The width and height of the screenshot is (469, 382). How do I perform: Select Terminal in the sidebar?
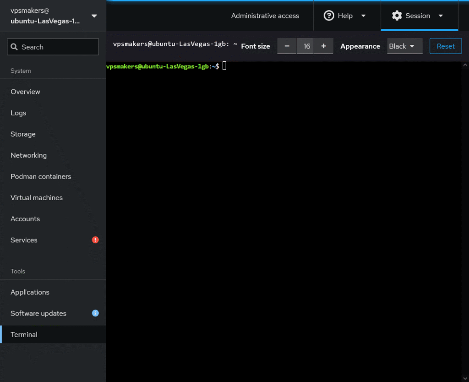pyautogui.click(x=53, y=334)
